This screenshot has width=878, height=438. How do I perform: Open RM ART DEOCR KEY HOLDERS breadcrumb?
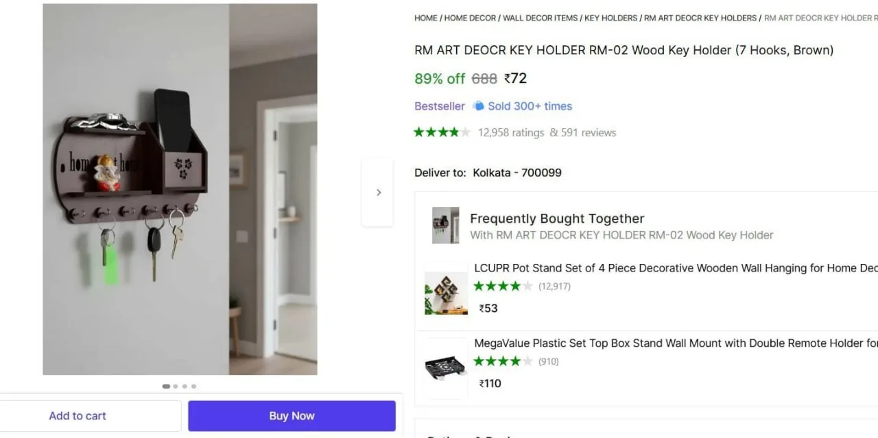[x=700, y=18]
